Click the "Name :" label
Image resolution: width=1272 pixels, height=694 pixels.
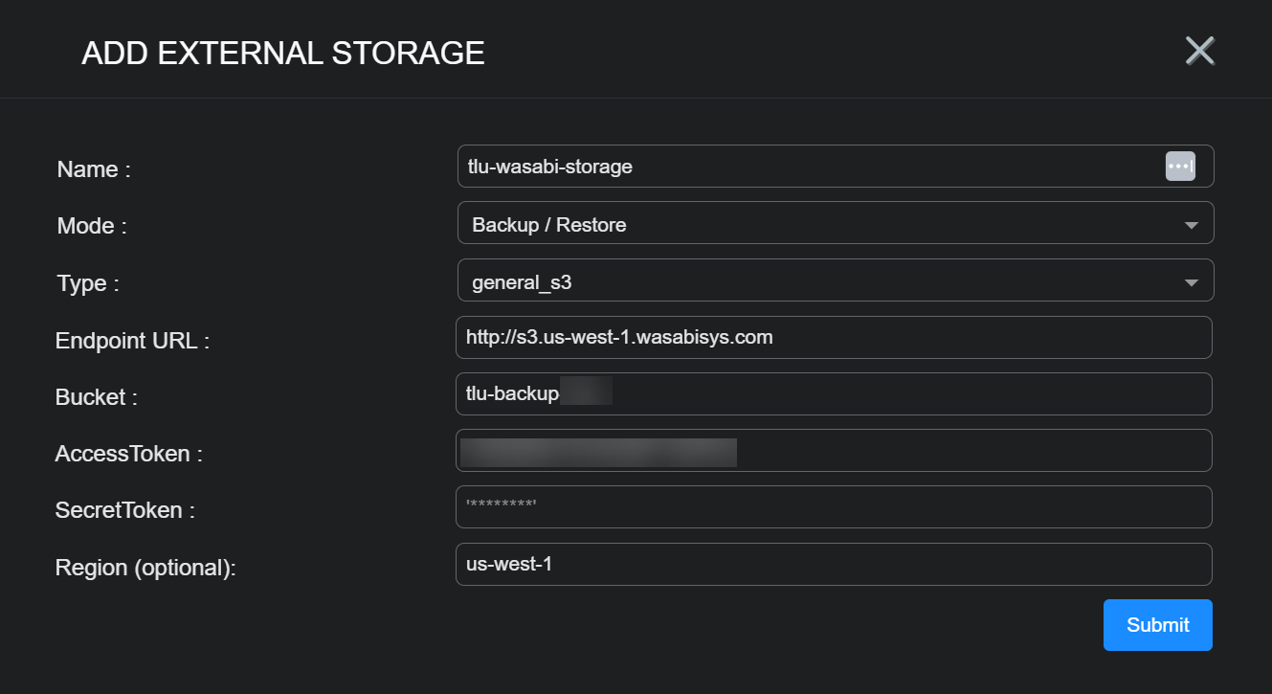pyautogui.click(x=94, y=169)
